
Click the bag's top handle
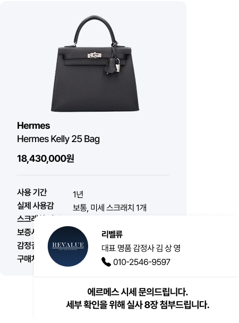pos(95,30)
